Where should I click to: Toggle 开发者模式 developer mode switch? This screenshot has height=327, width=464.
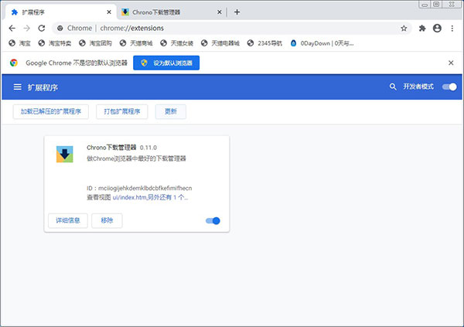click(449, 87)
